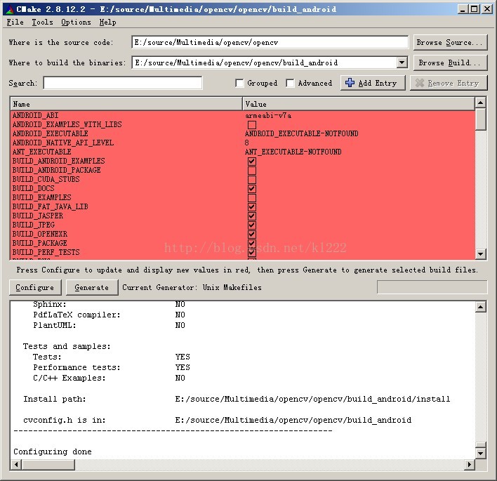Click the Name column header
The height and width of the screenshot is (481, 497).
[x=126, y=105]
